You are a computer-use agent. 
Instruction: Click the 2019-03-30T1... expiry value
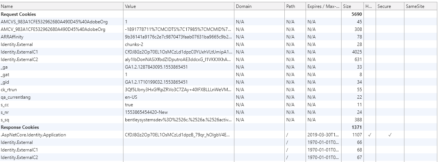[323, 134]
